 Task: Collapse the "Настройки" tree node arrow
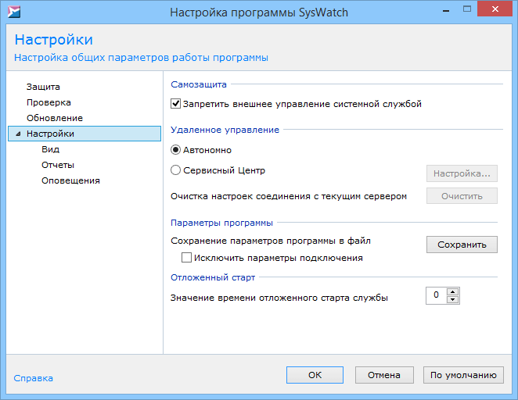point(18,134)
